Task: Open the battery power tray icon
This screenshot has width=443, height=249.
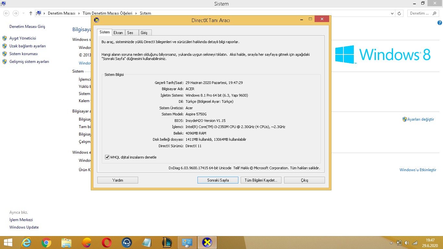Action: pos(399,243)
